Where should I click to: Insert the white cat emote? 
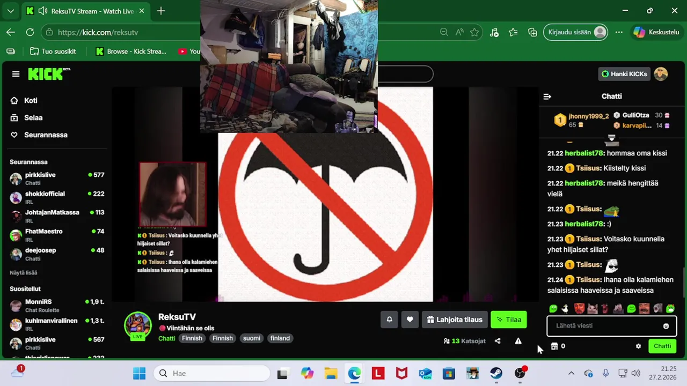click(x=592, y=309)
